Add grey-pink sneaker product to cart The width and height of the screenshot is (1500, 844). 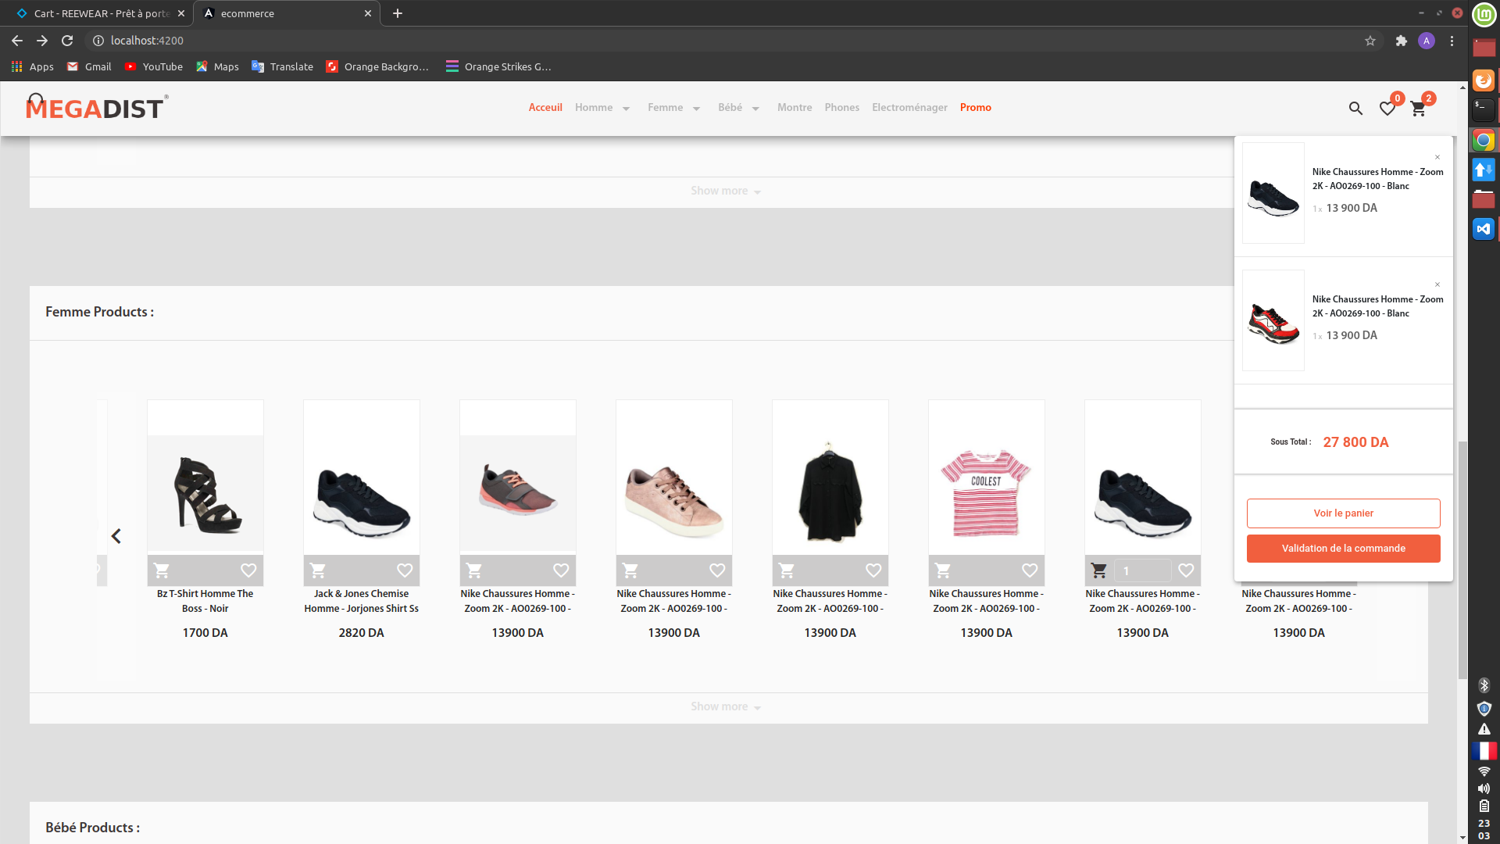pyautogui.click(x=474, y=570)
